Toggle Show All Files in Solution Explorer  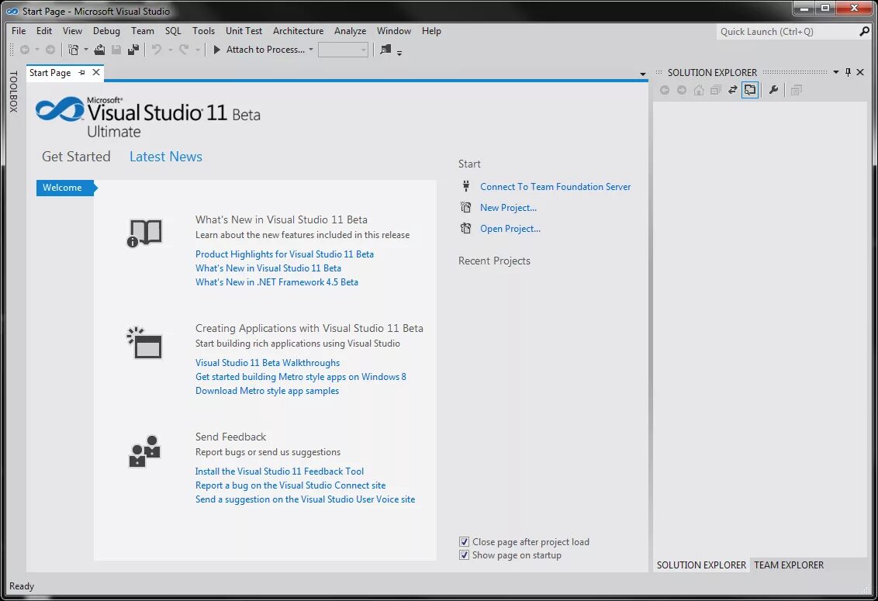point(750,90)
